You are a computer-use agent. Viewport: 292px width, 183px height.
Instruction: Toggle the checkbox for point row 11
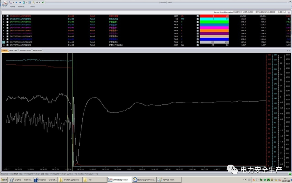[x=7, y=45]
